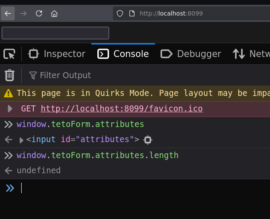Expand the GET favicon.ico error entry

(x=10, y=109)
